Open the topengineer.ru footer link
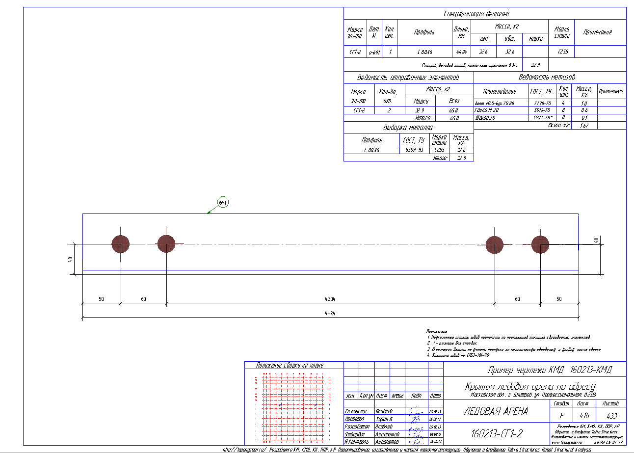 pos(245,449)
